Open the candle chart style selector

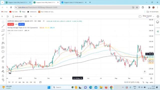8,16
